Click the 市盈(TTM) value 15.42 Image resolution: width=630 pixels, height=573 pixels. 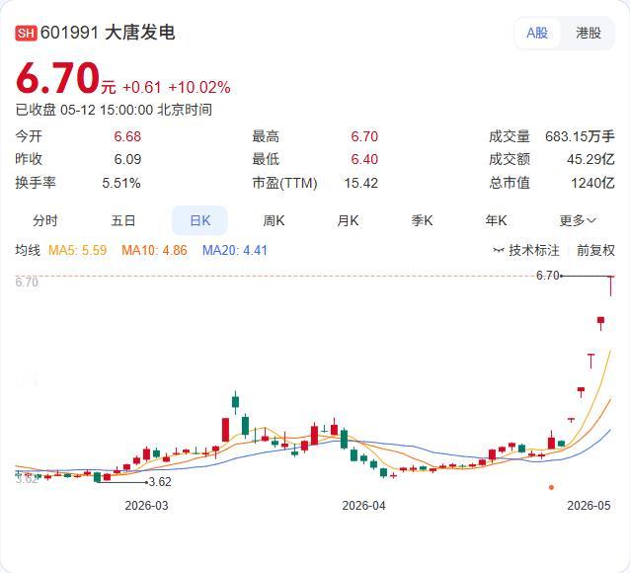coord(360,183)
